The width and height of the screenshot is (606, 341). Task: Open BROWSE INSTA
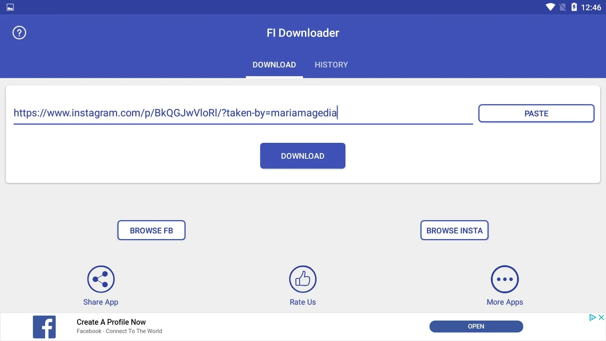tap(454, 230)
